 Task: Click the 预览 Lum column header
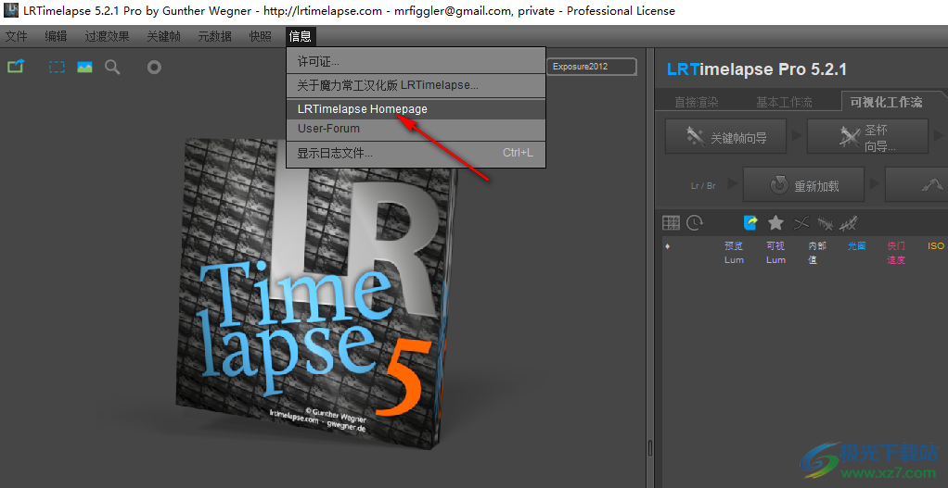(734, 253)
